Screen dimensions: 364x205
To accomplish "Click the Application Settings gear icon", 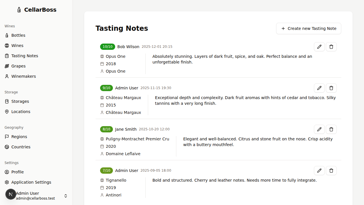I will (7, 182).
